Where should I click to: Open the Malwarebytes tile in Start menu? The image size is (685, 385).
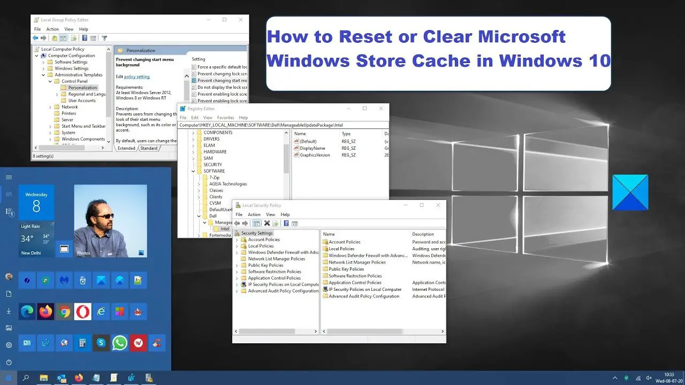click(x=64, y=280)
